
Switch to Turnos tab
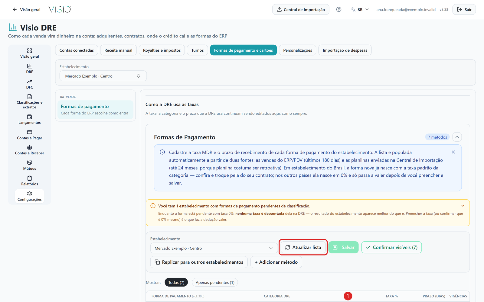pyautogui.click(x=198, y=50)
